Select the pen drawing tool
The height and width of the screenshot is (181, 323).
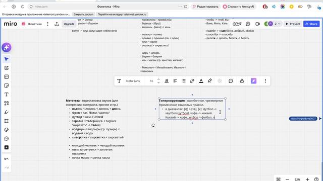7,112
